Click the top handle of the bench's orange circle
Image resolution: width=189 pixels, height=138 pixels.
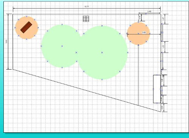[26, 16]
